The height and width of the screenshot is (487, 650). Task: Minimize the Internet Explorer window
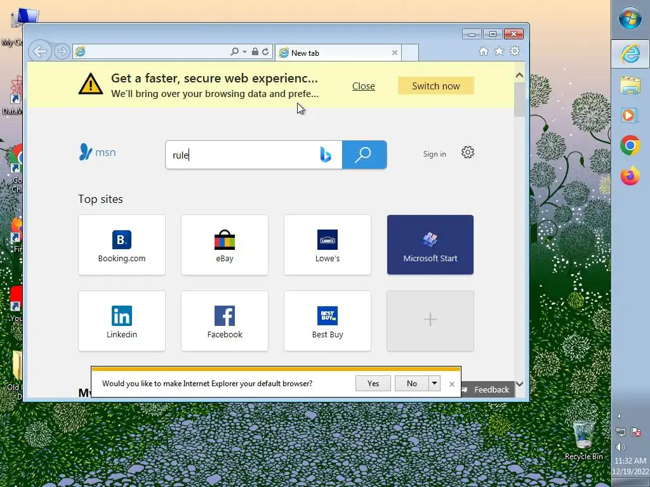472,34
